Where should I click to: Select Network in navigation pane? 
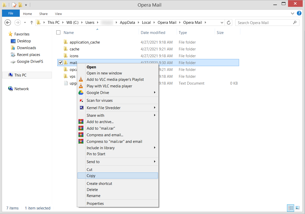[22, 89]
